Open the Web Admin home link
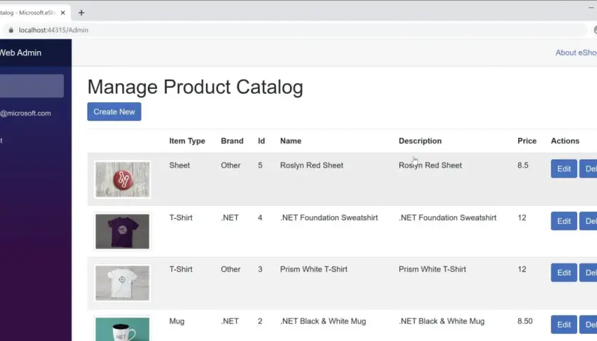 21,53
